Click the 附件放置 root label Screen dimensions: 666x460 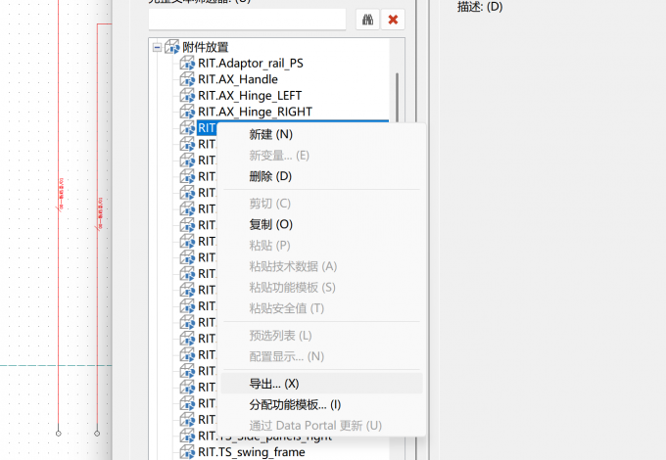click(x=205, y=47)
